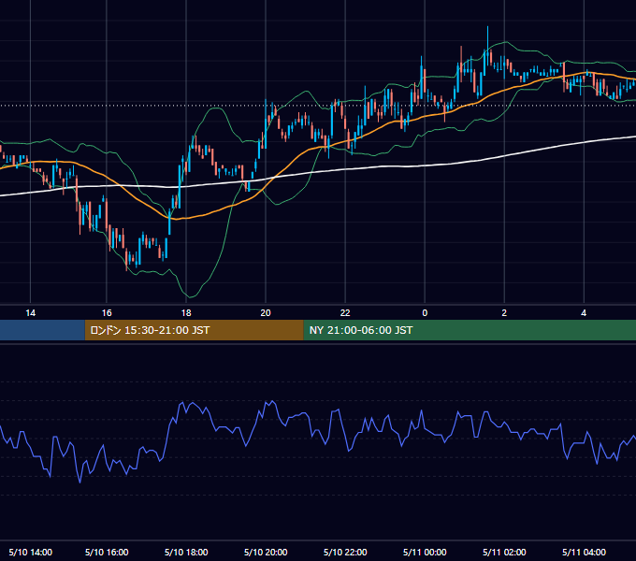
Task: Click the blue session bar left of ロンドン
Action: point(42,330)
